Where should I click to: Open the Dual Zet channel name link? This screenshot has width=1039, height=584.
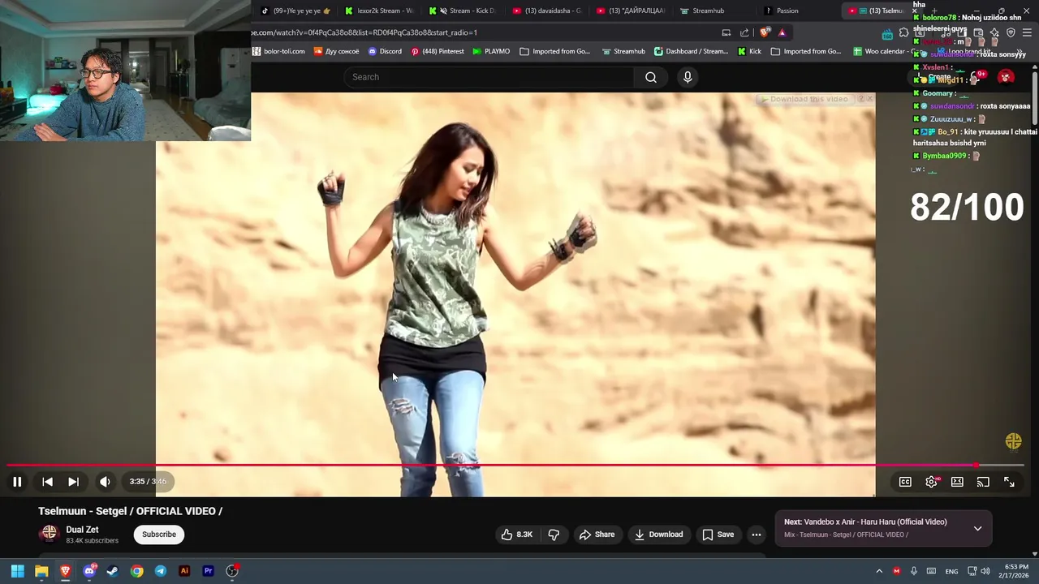pos(82,530)
